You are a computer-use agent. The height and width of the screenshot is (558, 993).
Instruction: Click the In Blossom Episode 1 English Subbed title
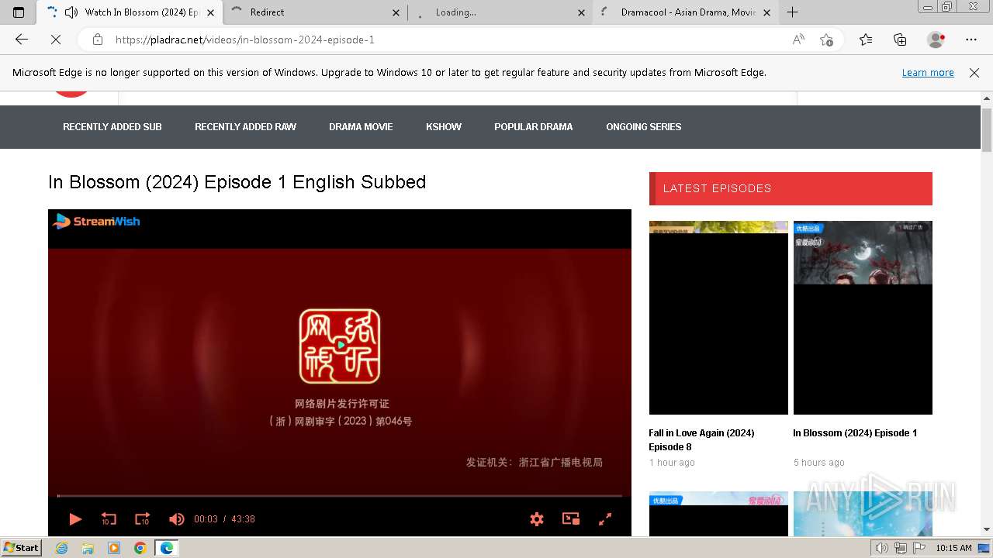[237, 182]
